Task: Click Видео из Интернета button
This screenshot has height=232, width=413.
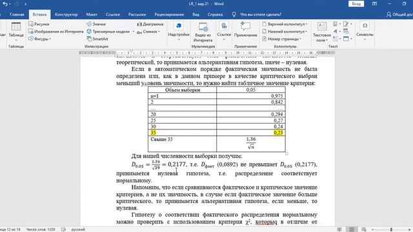Action: [x=203, y=32]
